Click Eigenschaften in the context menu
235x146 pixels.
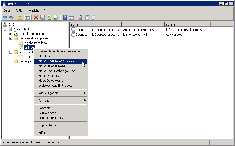[48, 125]
